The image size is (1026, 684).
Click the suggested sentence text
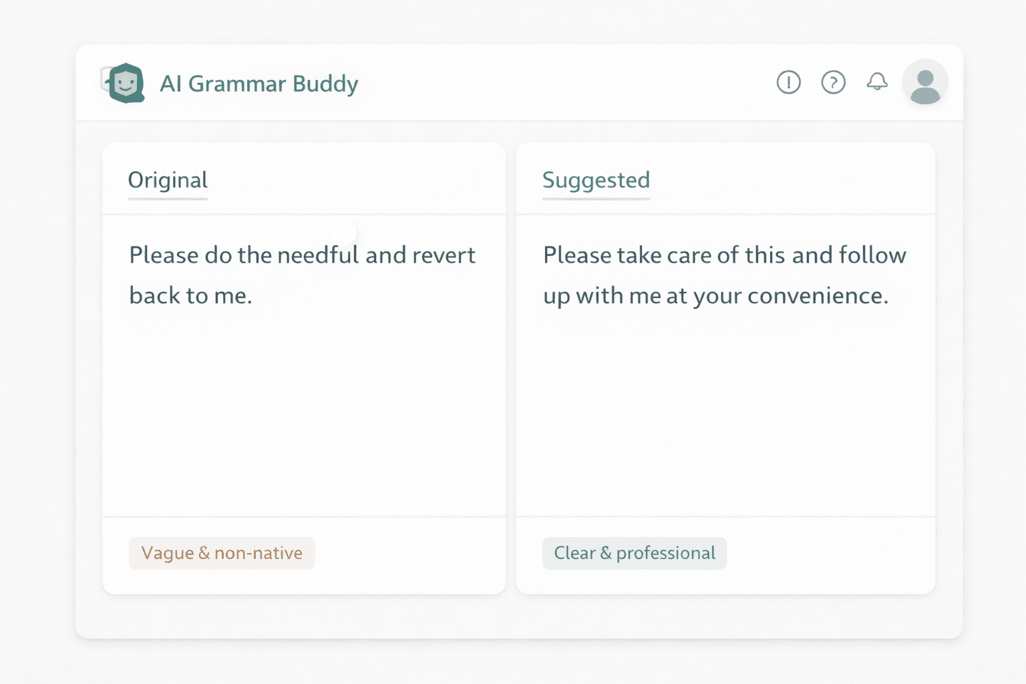724,275
